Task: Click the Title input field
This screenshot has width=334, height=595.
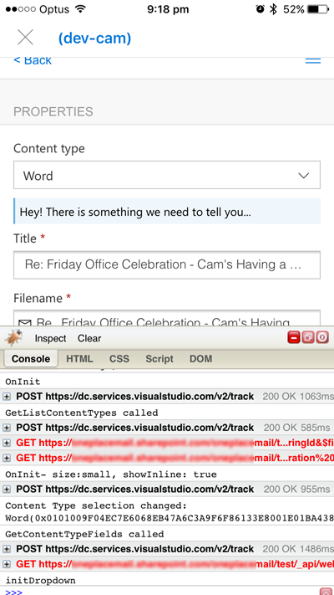Action: point(167,264)
